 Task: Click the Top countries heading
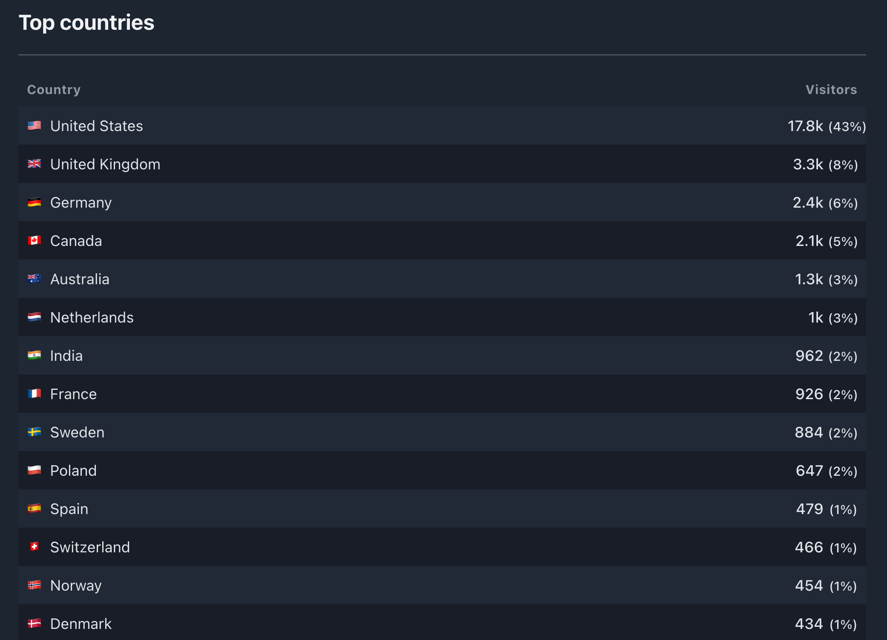point(86,22)
